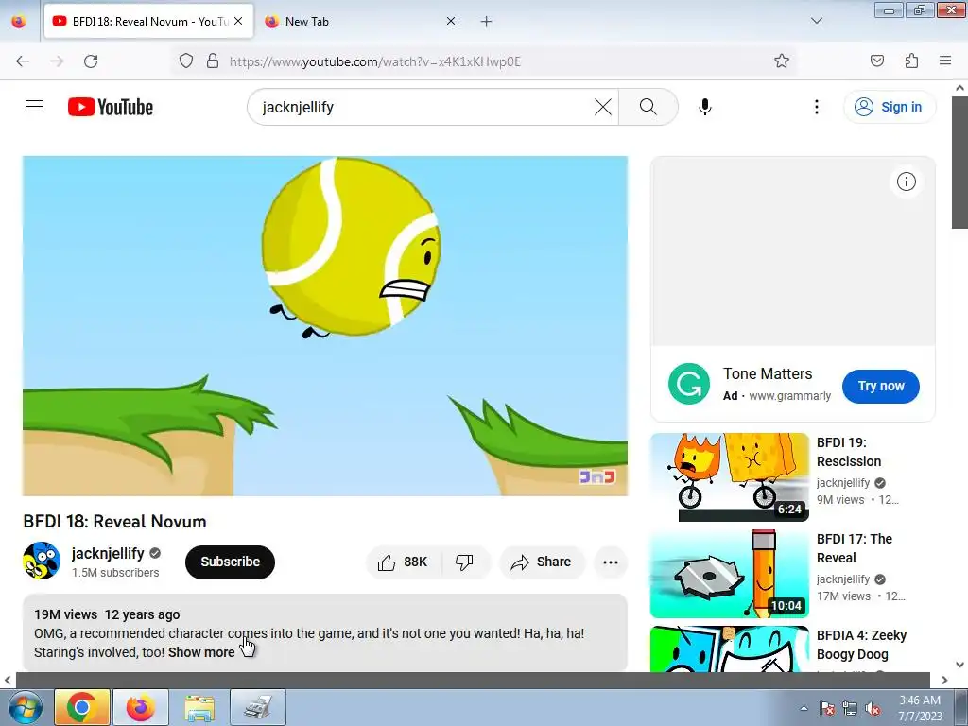The image size is (968, 726).
Task: Open Windows Start menu
Action: [25, 707]
